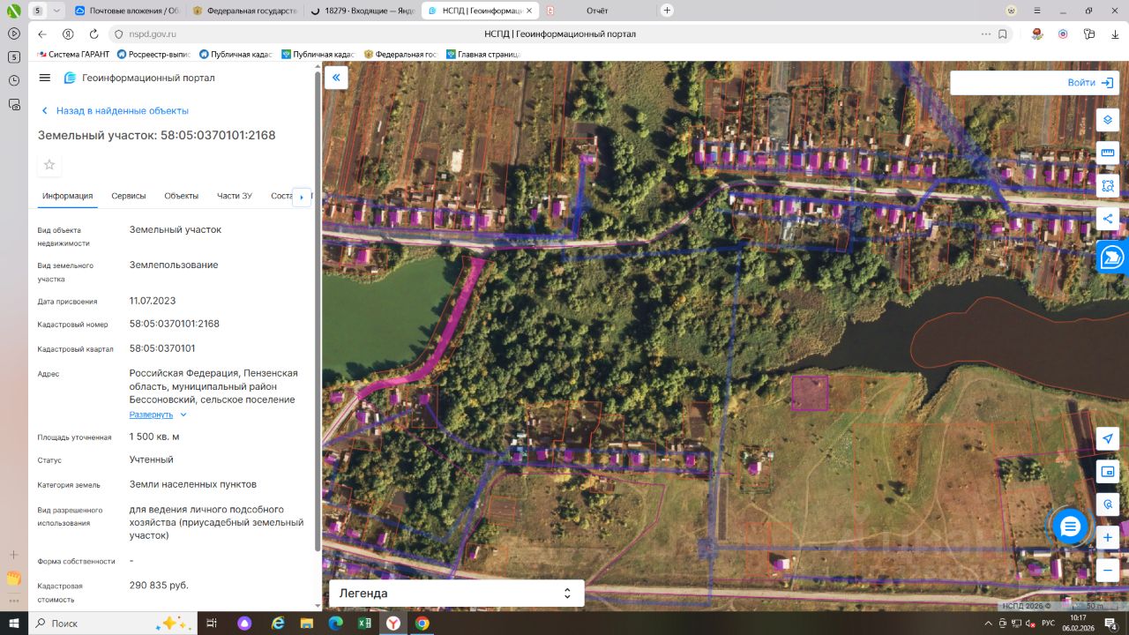Click the Геоинформационный портал logo
Screen dimensions: 1129x635
coord(139,78)
